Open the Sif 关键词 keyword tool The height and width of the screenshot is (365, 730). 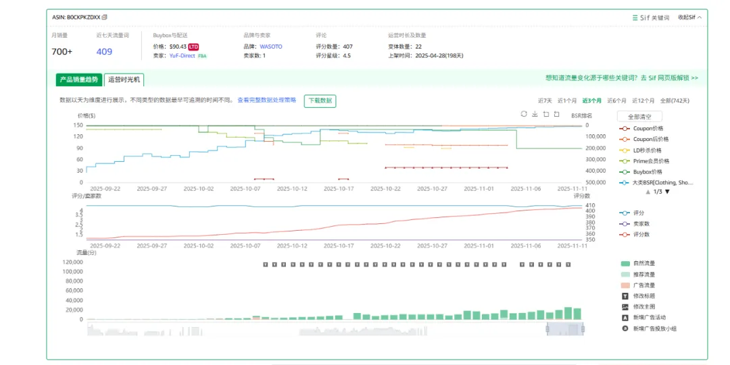click(x=650, y=18)
